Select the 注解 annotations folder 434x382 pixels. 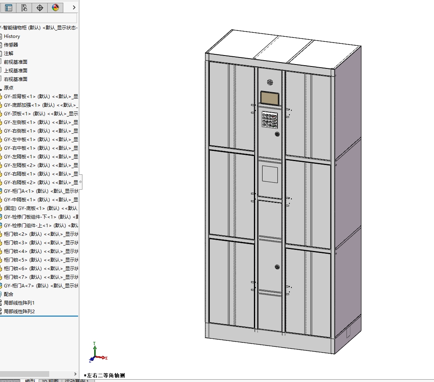click(x=8, y=54)
